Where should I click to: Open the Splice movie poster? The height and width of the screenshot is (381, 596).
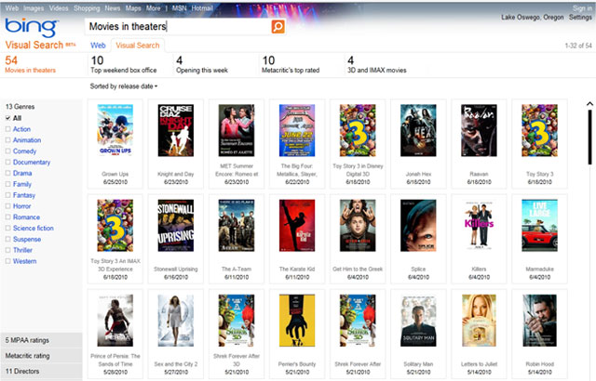point(418,226)
